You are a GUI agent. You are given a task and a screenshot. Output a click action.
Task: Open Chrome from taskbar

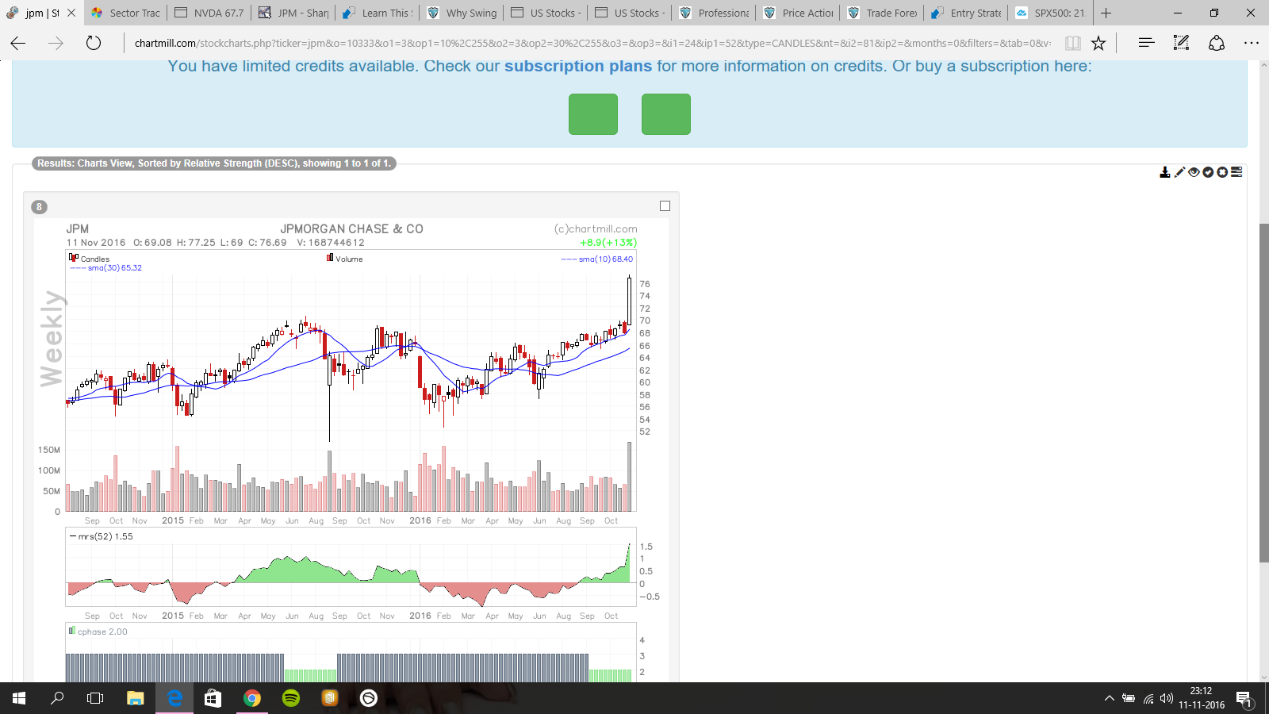(252, 698)
